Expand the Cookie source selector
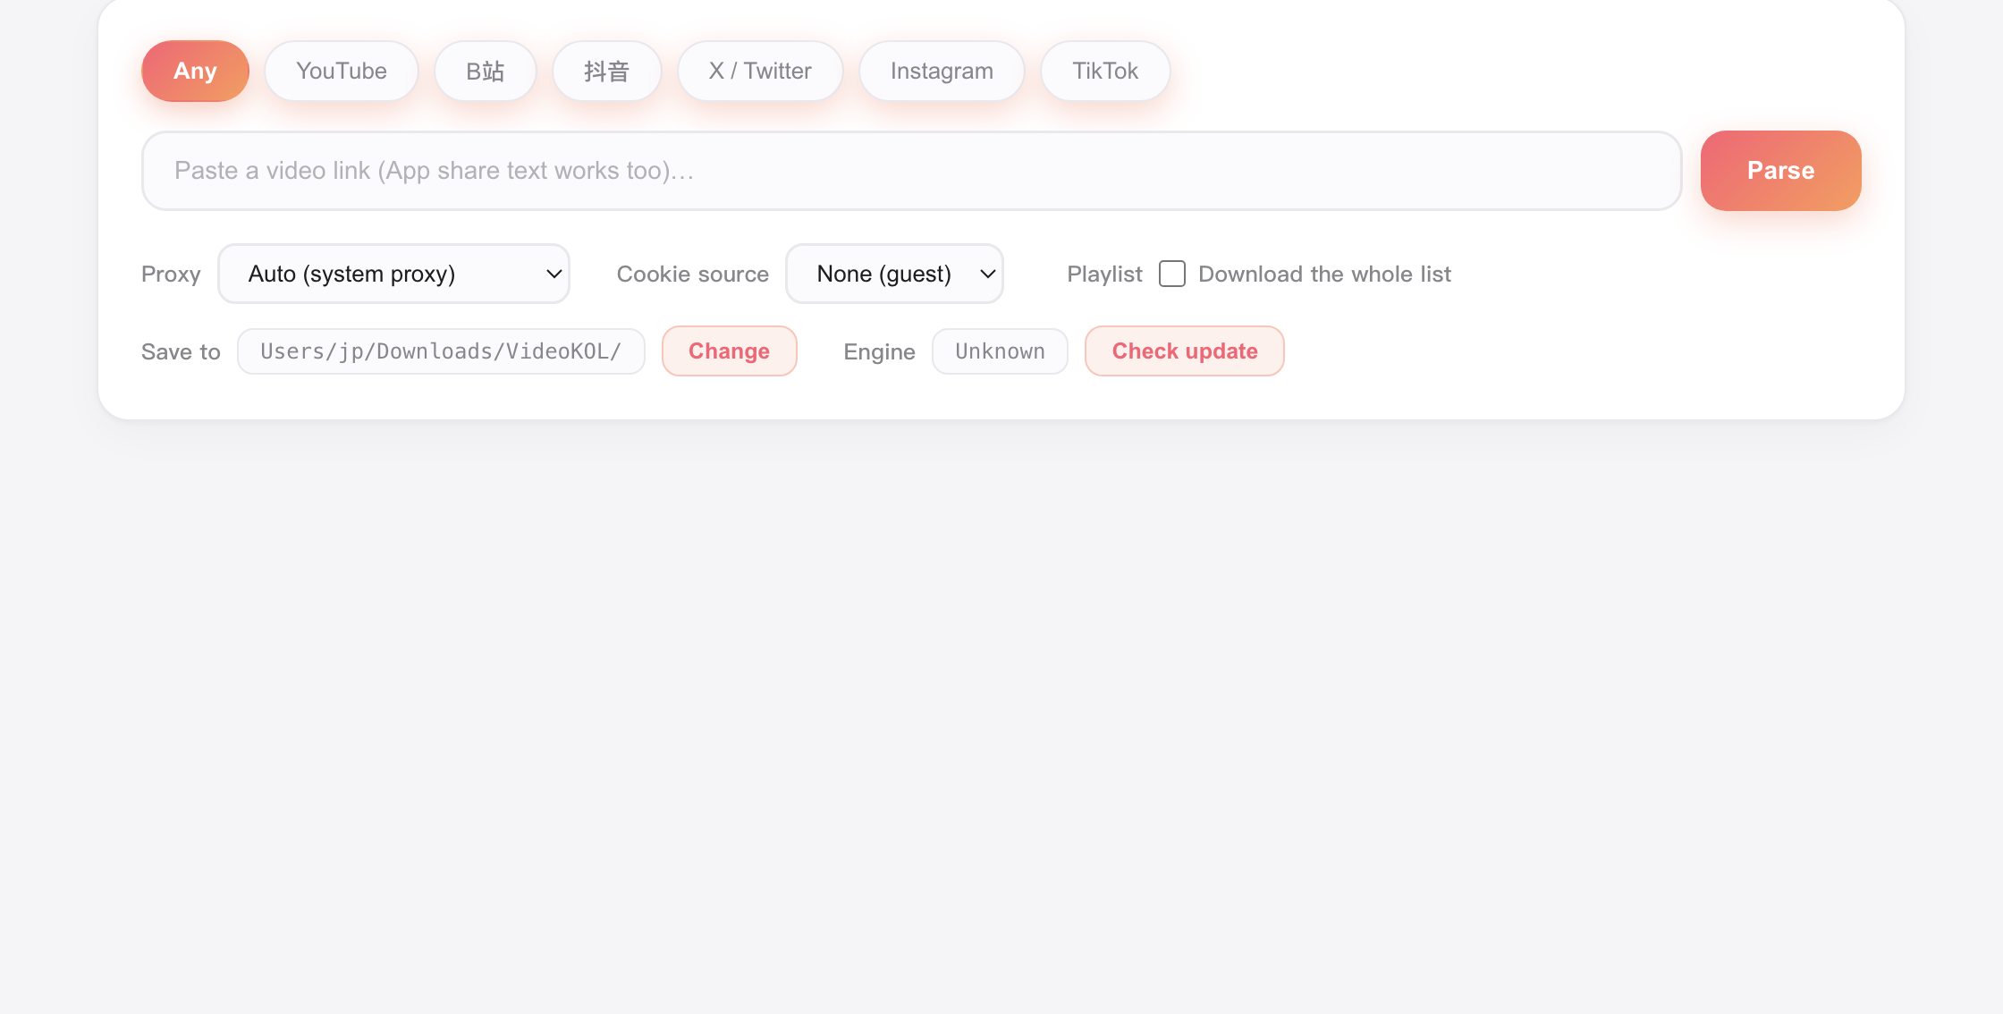Screen dimensions: 2003x1014 (x=894, y=274)
